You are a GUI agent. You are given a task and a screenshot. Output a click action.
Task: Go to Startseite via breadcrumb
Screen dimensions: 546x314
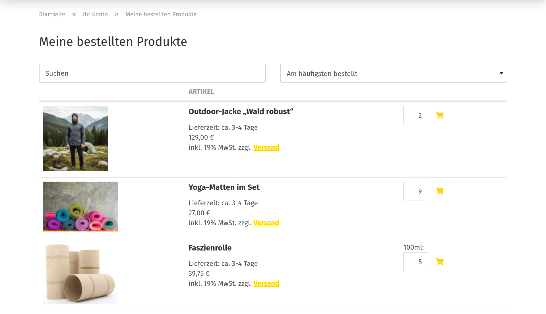[x=52, y=14]
